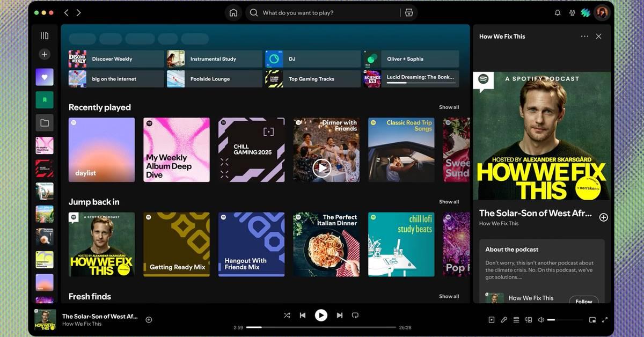Show all Fresh finds items
This screenshot has height=337, width=644.
tap(449, 296)
